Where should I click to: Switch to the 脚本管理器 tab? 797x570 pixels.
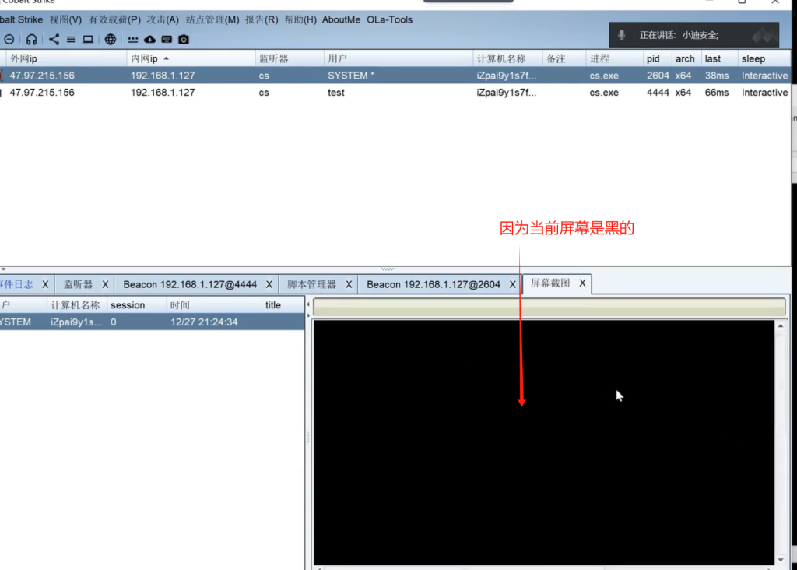click(x=311, y=284)
